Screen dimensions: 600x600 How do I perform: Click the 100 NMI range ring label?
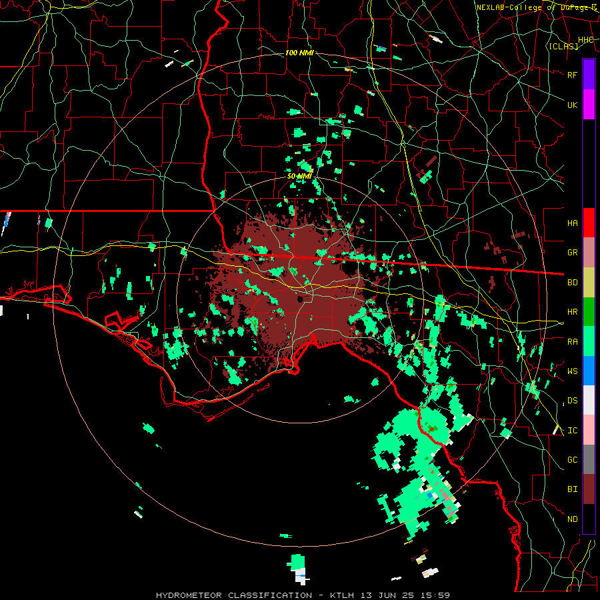tap(299, 53)
